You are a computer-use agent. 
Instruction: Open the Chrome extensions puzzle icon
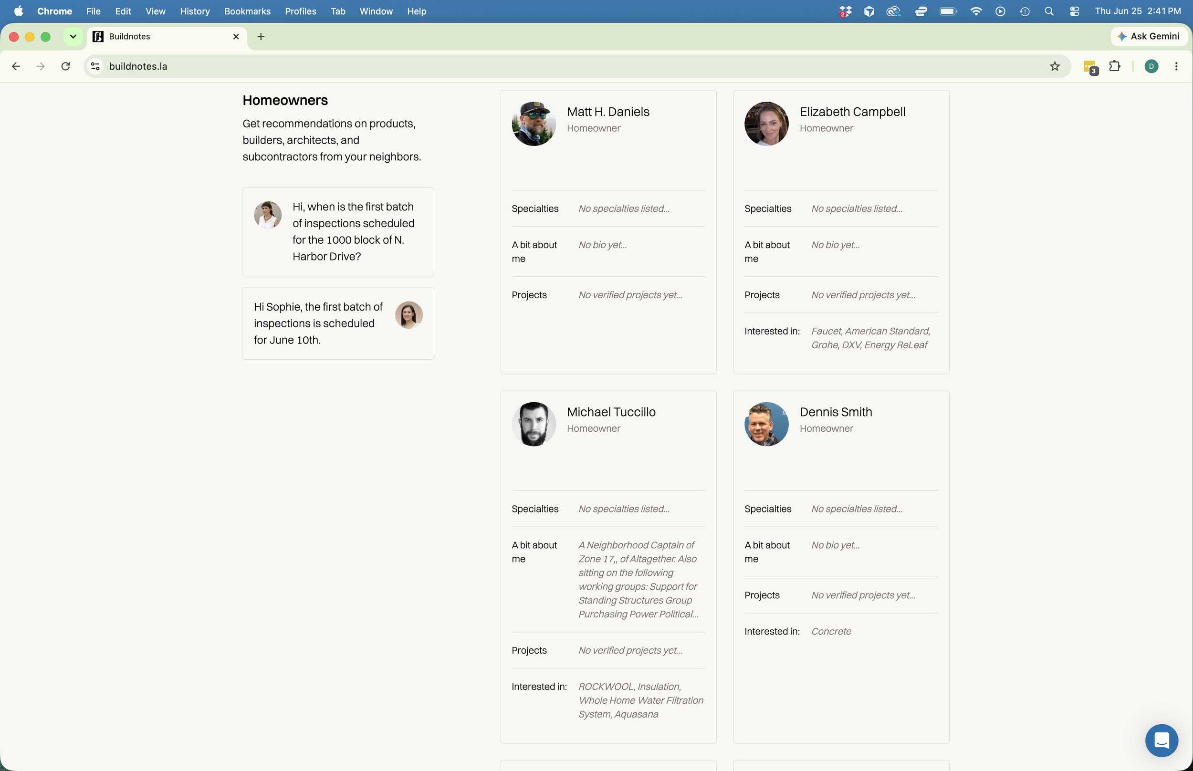(x=1114, y=66)
